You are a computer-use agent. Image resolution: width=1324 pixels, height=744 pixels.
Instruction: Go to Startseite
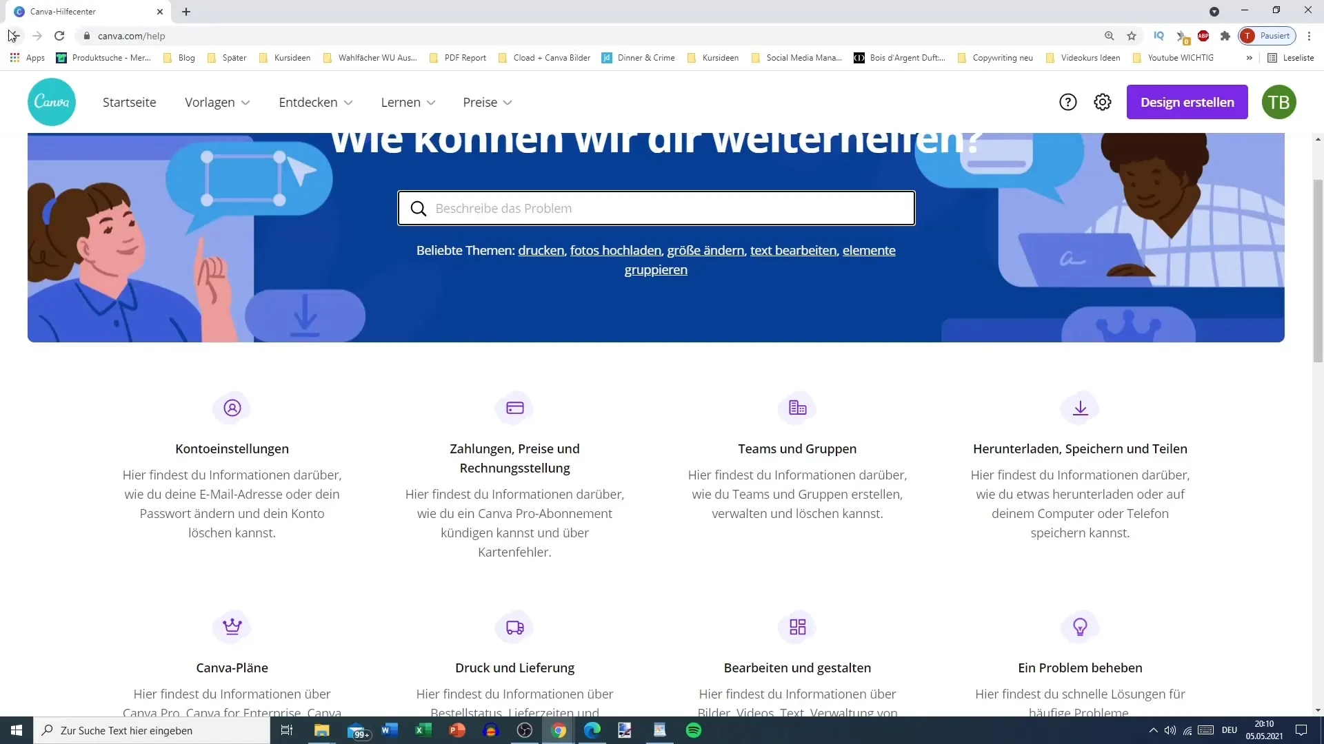(130, 102)
